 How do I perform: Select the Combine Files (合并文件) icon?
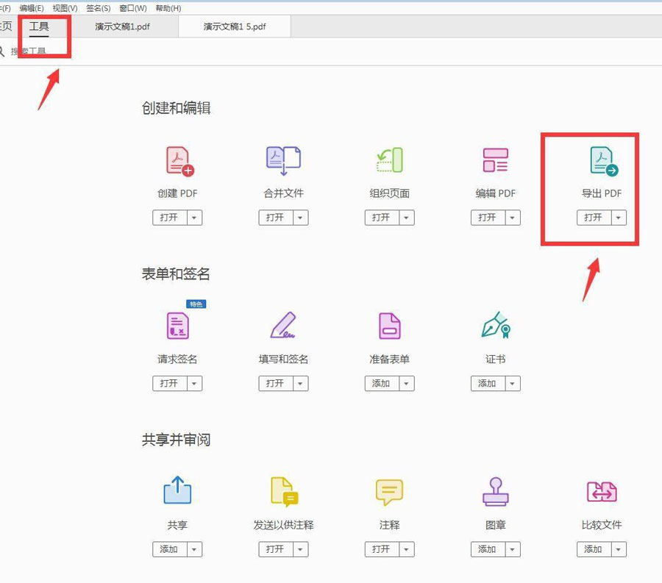pyautogui.click(x=283, y=161)
